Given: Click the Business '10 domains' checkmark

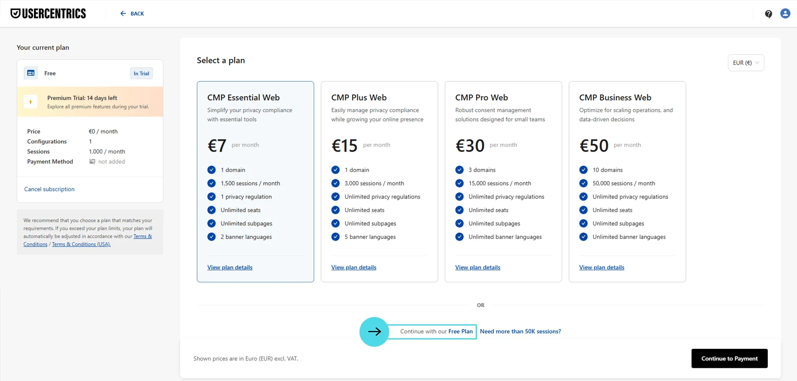Looking at the screenshot, I should point(583,170).
